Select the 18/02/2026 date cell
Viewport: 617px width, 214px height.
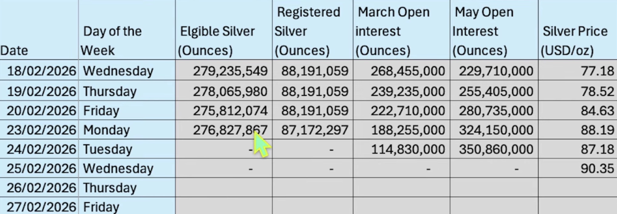41,71
